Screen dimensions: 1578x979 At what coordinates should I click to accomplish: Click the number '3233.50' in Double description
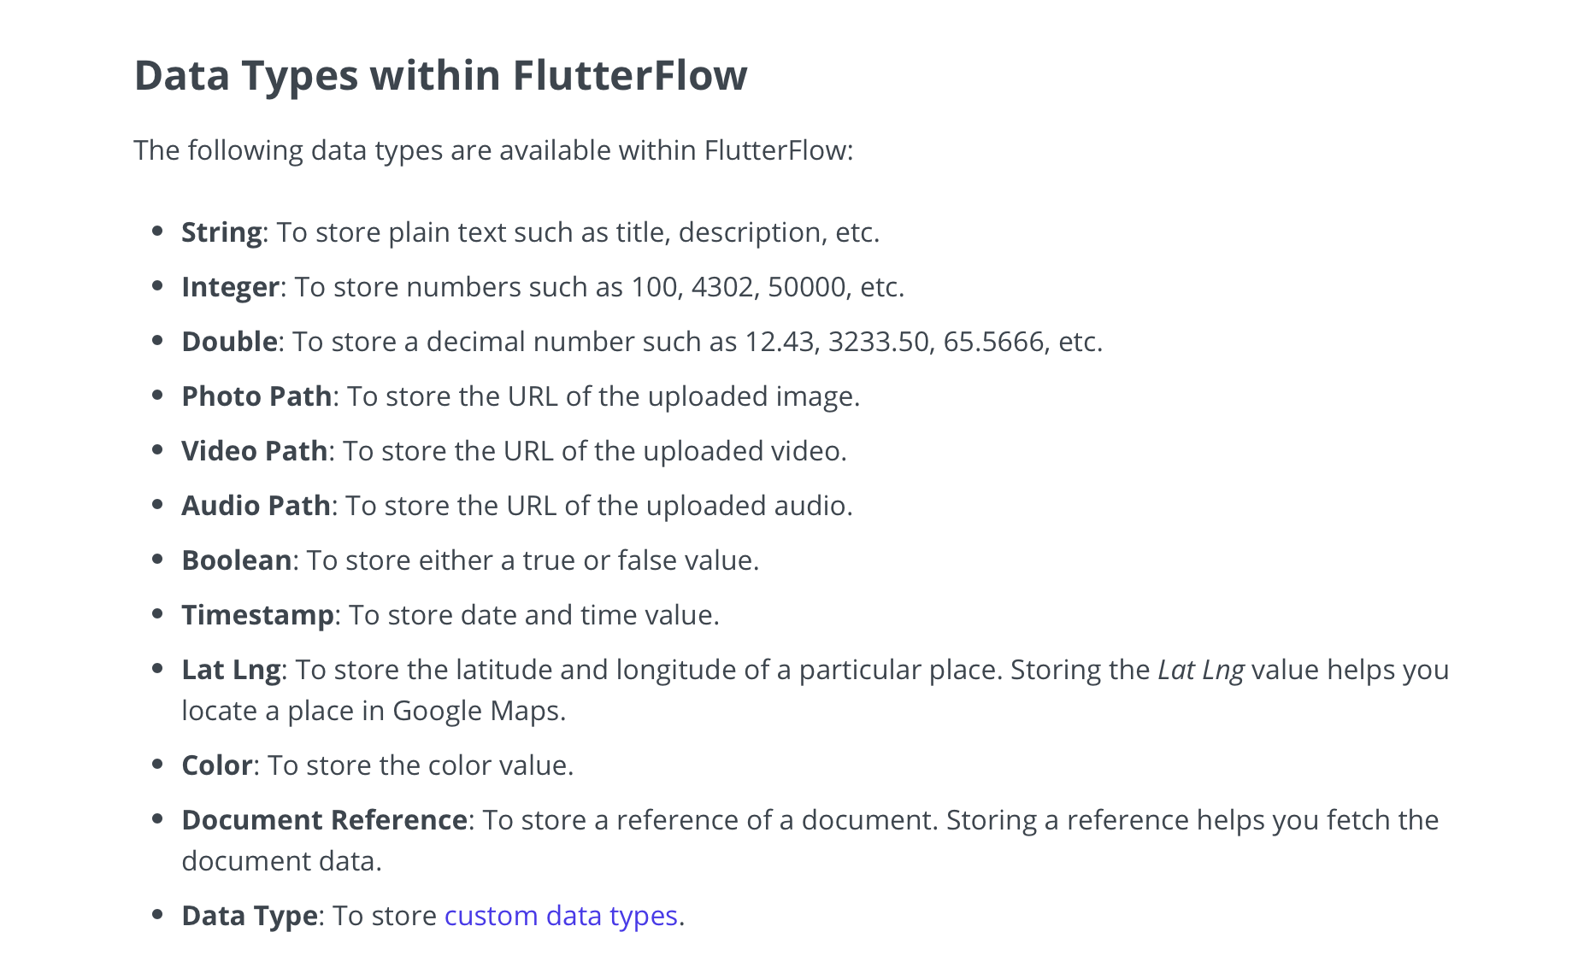(x=878, y=342)
